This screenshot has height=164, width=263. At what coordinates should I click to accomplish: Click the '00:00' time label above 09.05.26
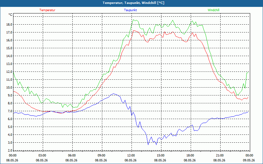point(249,155)
